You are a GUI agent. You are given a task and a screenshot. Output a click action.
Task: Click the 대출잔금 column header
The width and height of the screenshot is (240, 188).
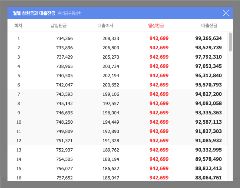click(x=209, y=25)
